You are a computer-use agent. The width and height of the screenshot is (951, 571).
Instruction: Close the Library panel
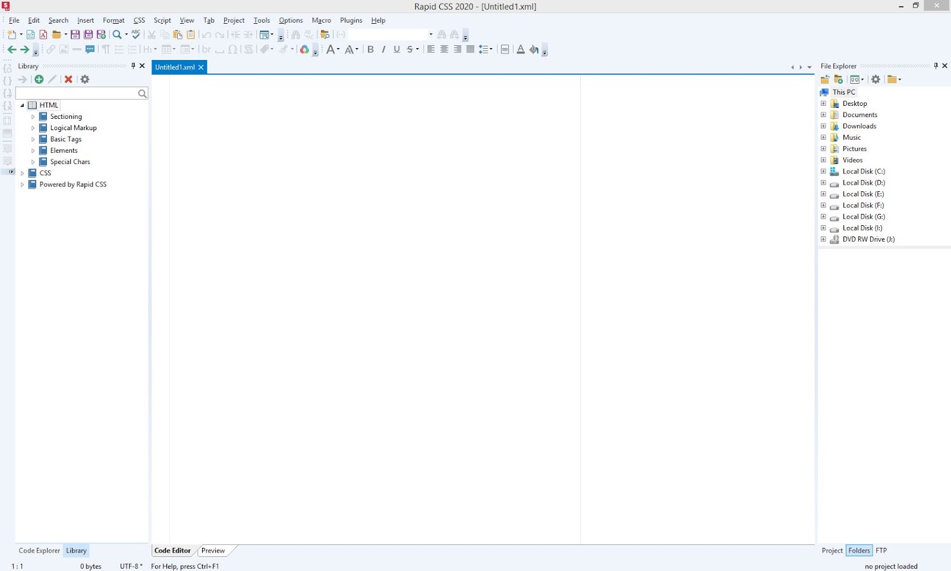coord(142,66)
